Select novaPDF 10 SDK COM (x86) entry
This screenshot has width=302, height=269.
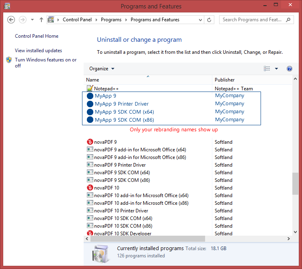click(123, 226)
